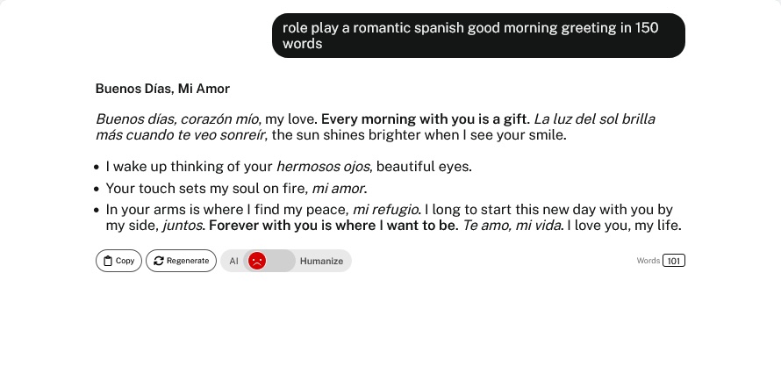Click the heading Buenos Días, Mi Amor
The width and height of the screenshot is (781, 381).
pos(162,89)
